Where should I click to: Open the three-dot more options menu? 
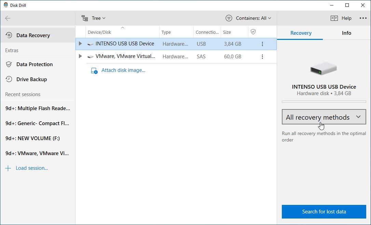point(363,18)
